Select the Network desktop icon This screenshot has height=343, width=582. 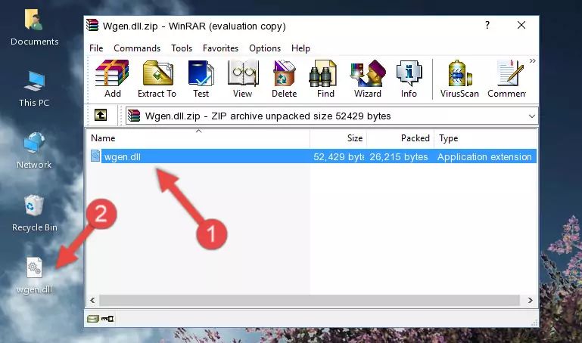pyautogui.click(x=34, y=151)
